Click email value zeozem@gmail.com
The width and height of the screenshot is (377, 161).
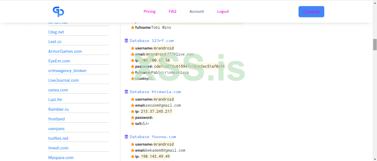coord(163,105)
